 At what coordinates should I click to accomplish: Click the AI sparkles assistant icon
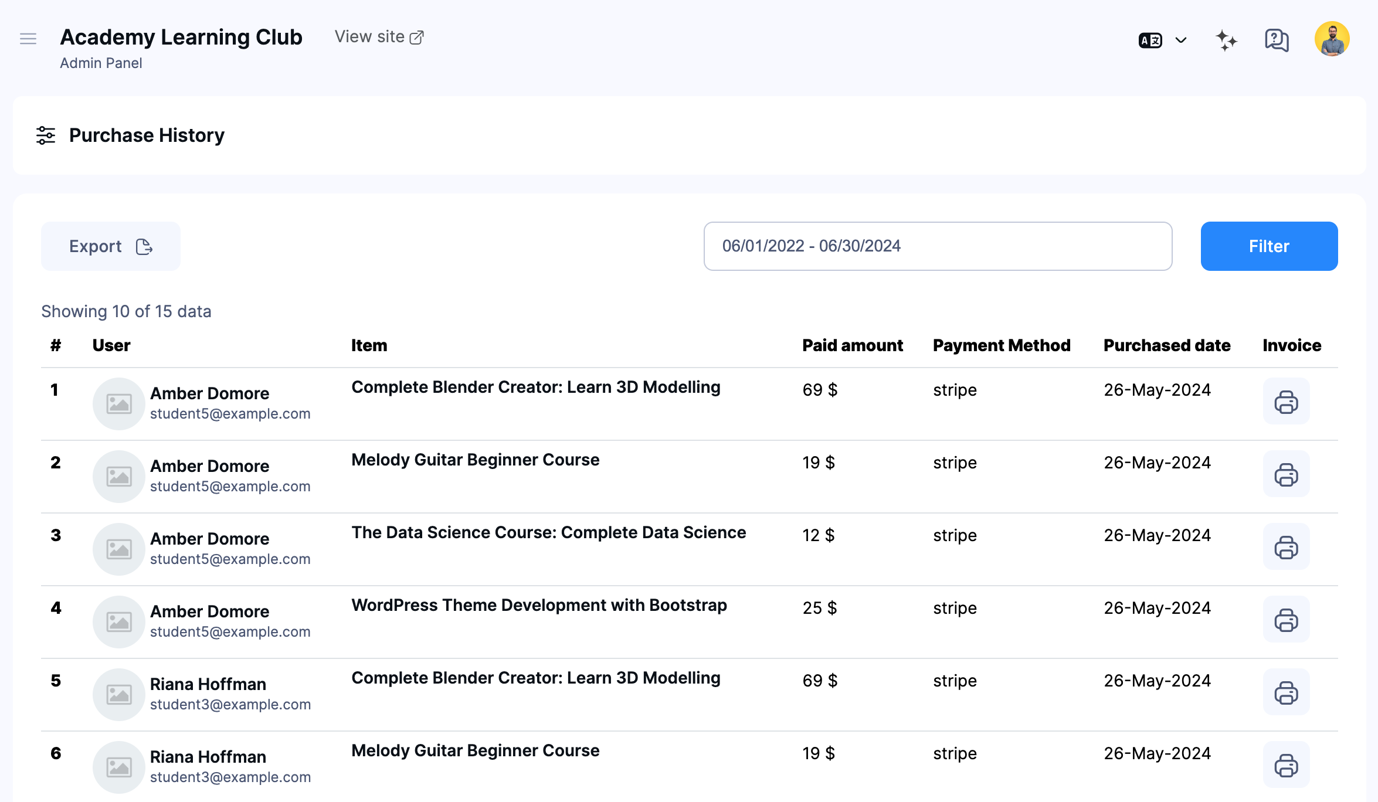pos(1226,39)
